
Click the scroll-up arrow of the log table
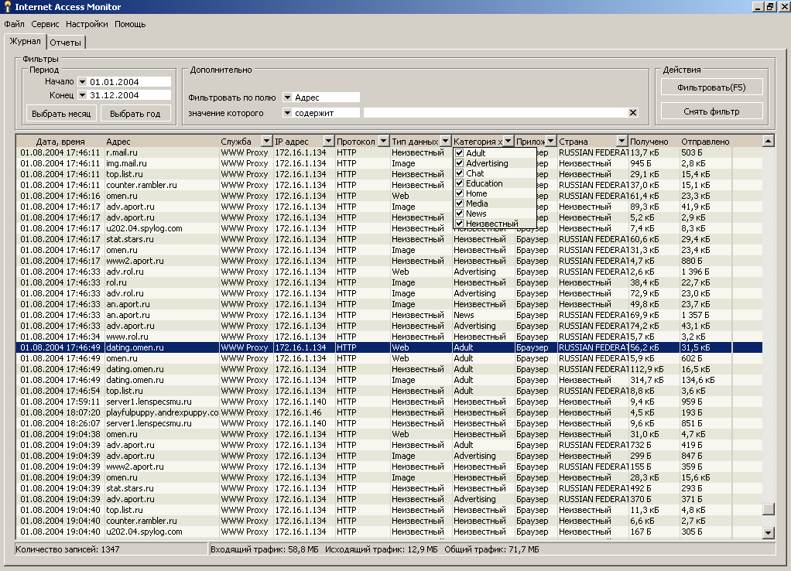click(768, 142)
